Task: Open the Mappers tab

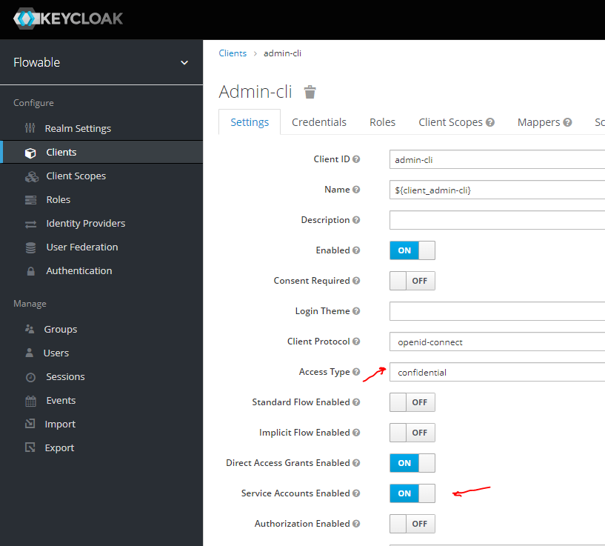Action: [540, 121]
